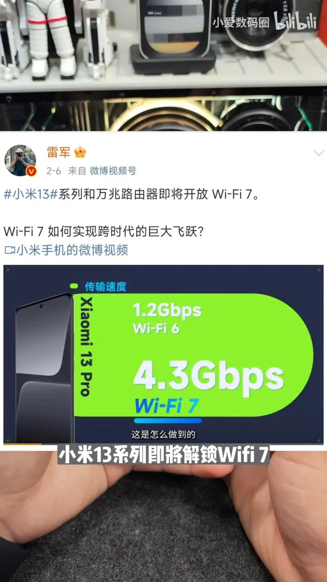Click the bilibili logo watermark

(295, 20)
